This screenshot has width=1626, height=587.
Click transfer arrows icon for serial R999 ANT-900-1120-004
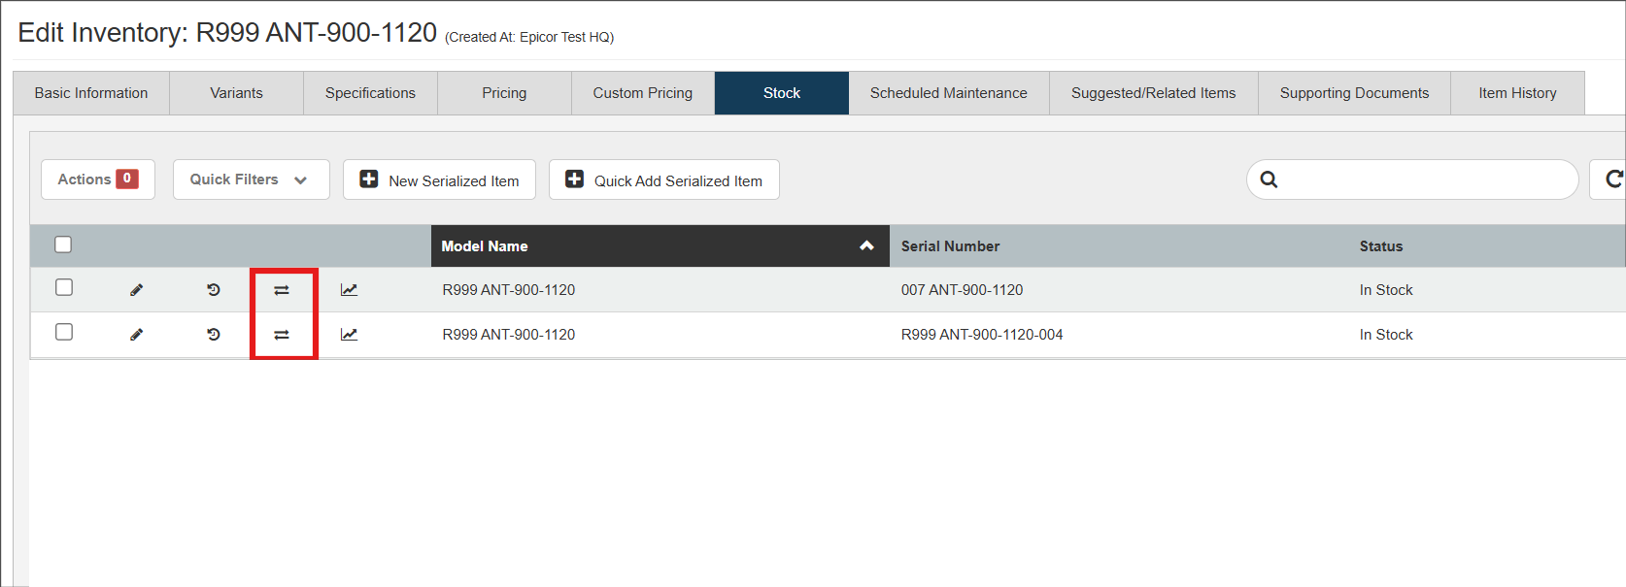(x=282, y=335)
